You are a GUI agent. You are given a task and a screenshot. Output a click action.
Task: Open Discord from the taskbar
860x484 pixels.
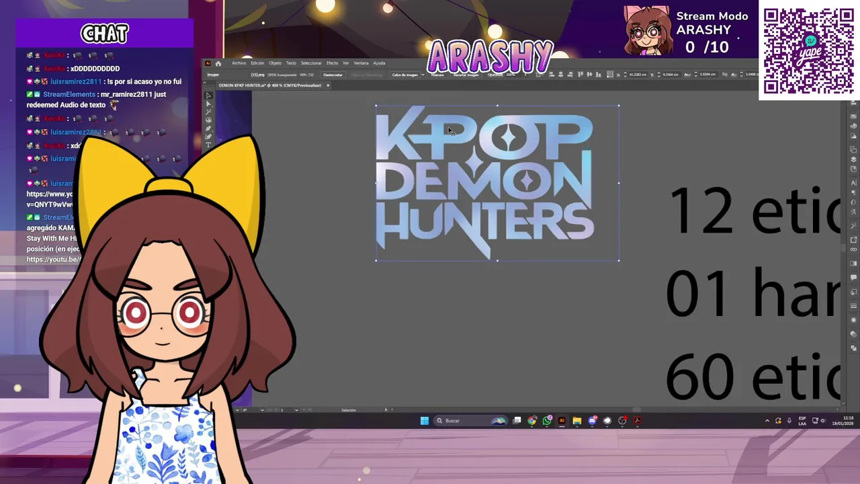coord(592,421)
